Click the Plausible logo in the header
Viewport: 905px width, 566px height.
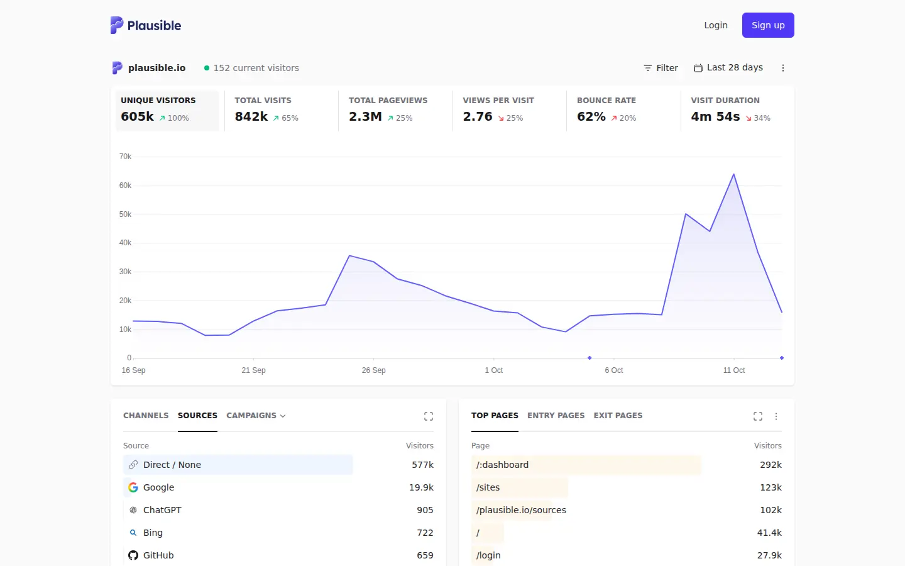146,25
